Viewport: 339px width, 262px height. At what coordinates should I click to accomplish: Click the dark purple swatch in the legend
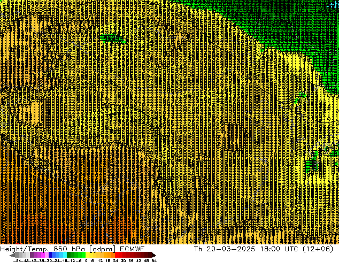(x=32, y=255)
